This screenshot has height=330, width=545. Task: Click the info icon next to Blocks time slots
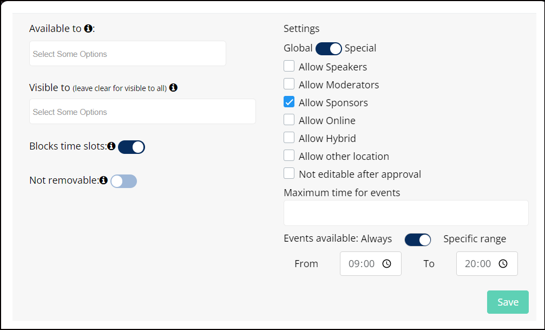coord(111,146)
